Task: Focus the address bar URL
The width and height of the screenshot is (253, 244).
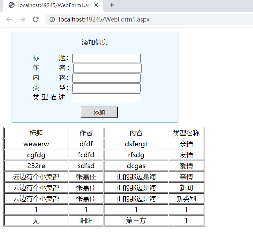Action: pos(104,20)
